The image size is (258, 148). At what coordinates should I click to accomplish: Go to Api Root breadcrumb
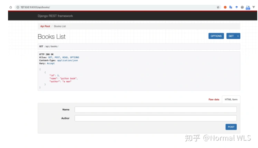[x=45, y=26]
